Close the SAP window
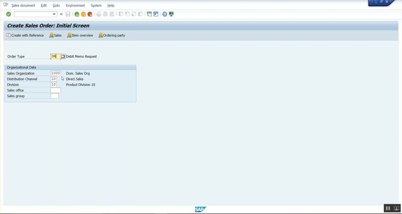402x214 pixels. tap(387, 2)
